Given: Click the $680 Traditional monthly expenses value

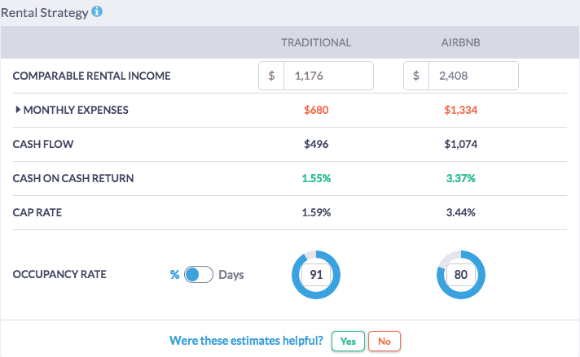Looking at the screenshot, I should click(316, 110).
